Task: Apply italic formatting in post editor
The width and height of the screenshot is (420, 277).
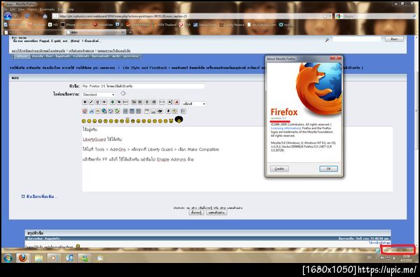Action: point(91,102)
